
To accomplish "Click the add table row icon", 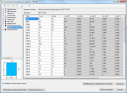I will point(13,6).
